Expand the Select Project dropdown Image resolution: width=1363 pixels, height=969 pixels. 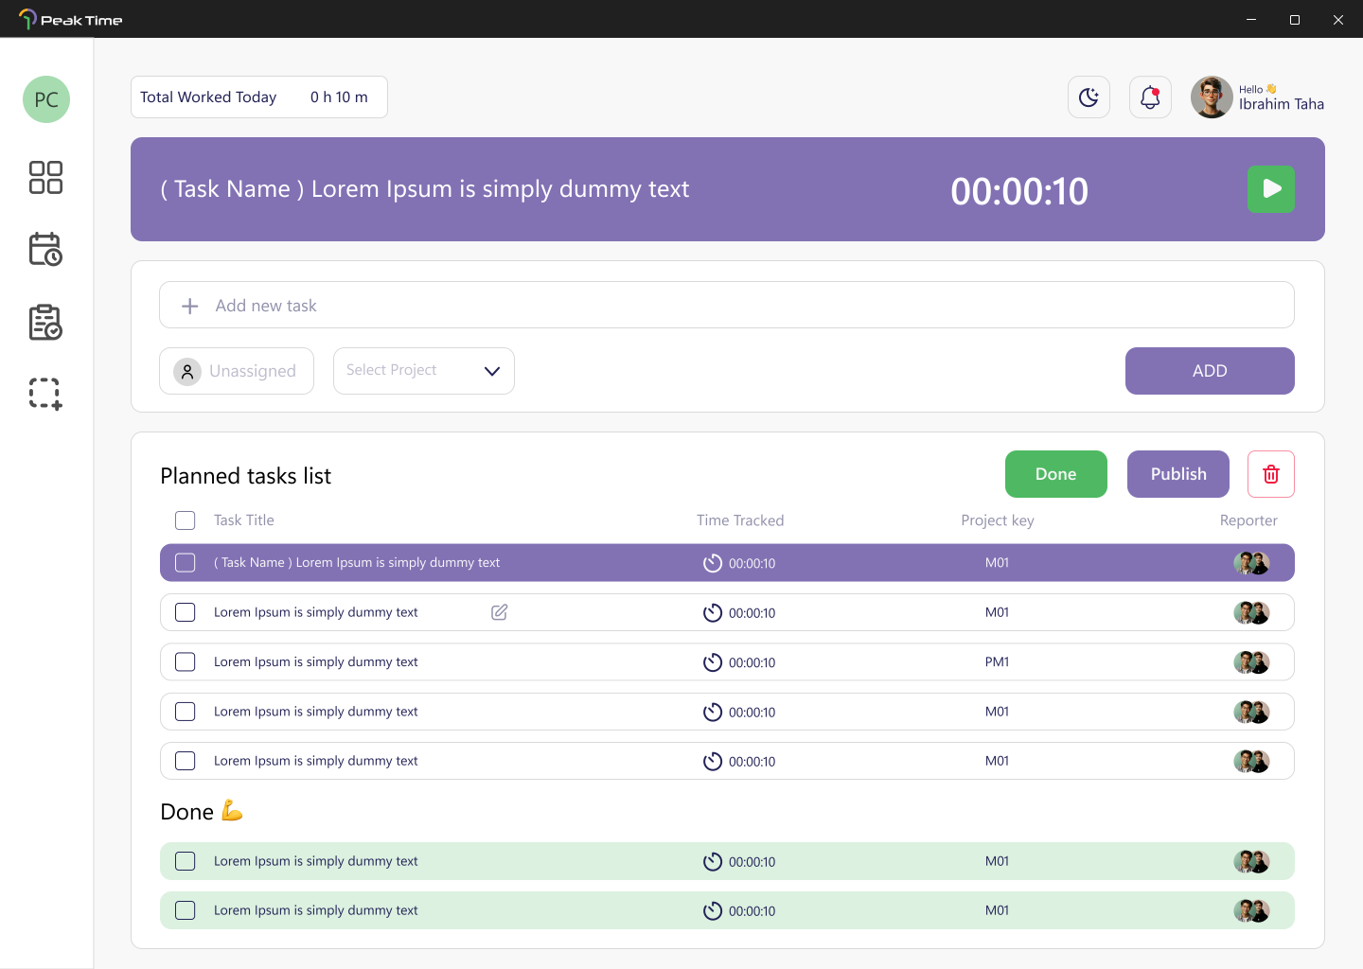click(424, 371)
